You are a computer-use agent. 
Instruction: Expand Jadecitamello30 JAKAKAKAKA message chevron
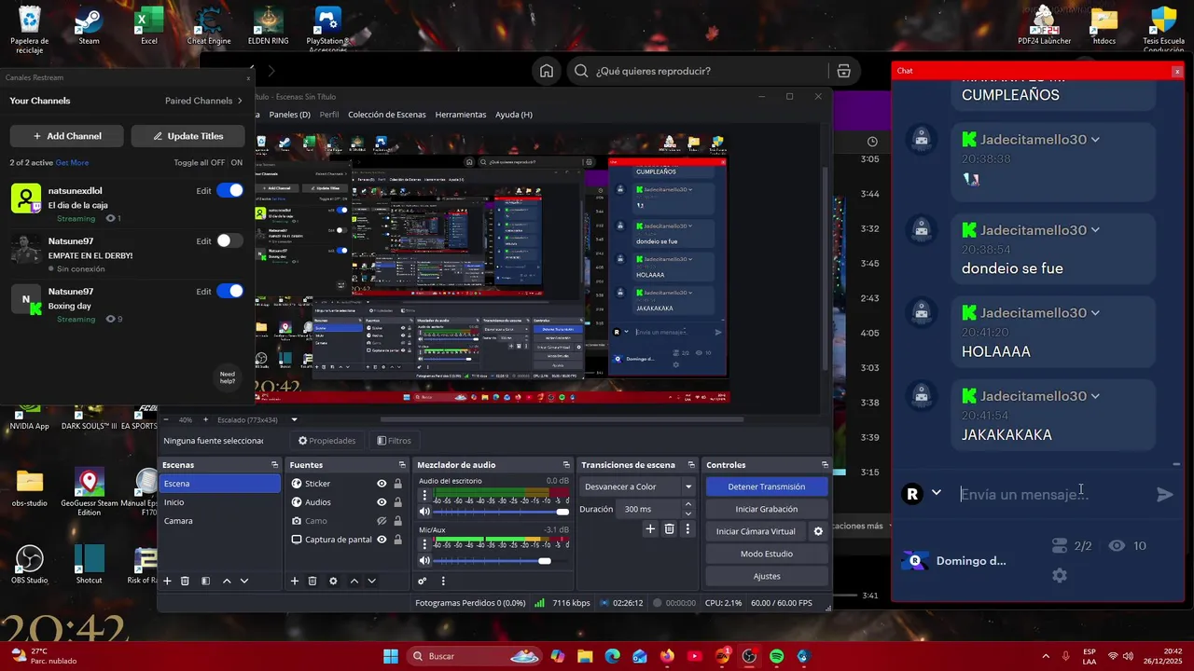[1095, 396]
